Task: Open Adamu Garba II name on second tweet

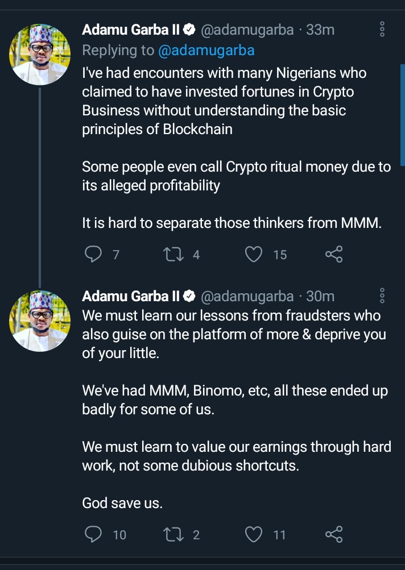Action: tap(131, 296)
